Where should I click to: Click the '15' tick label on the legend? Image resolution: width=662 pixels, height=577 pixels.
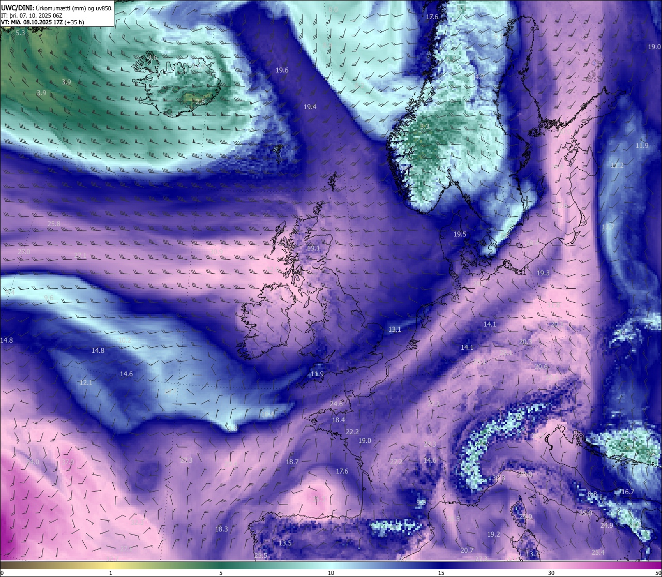coord(441,573)
